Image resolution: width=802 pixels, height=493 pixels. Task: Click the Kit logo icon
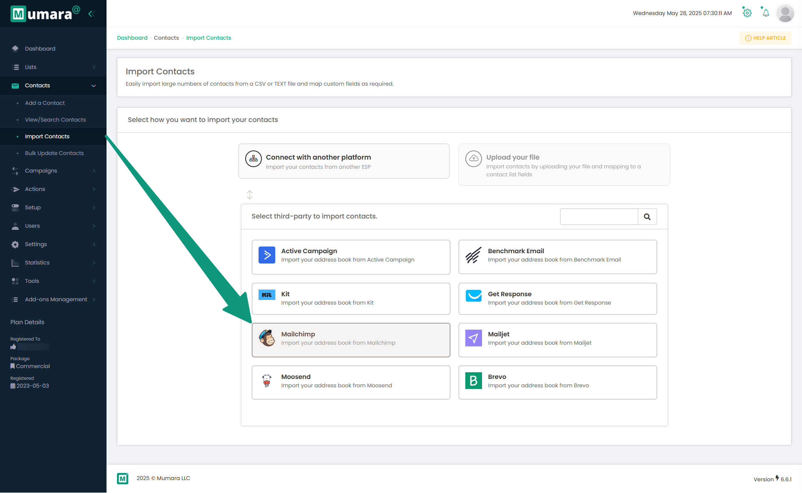pos(267,295)
